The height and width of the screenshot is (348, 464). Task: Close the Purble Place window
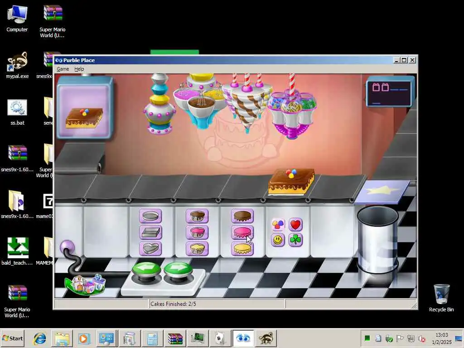pos(412,60)
